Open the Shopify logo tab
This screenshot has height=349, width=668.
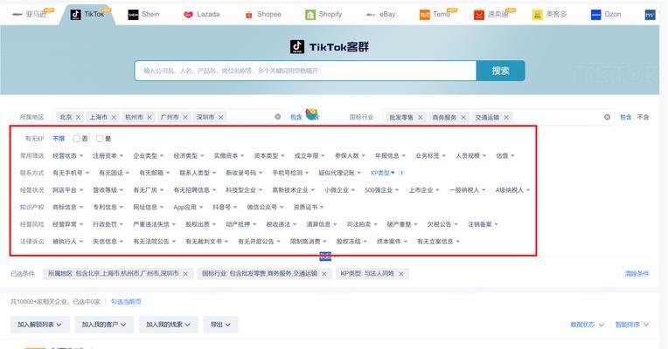[x=310, y=15]
